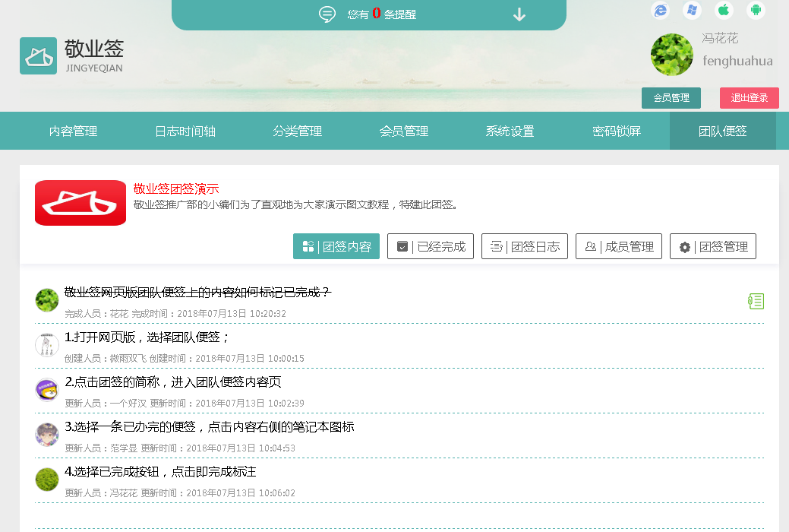
Task: Open the Apple client download icon
Action: pos(724,10)
